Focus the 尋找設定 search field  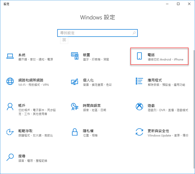[x=97, y=33]
